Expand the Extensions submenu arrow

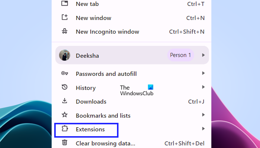pos(203,128)
